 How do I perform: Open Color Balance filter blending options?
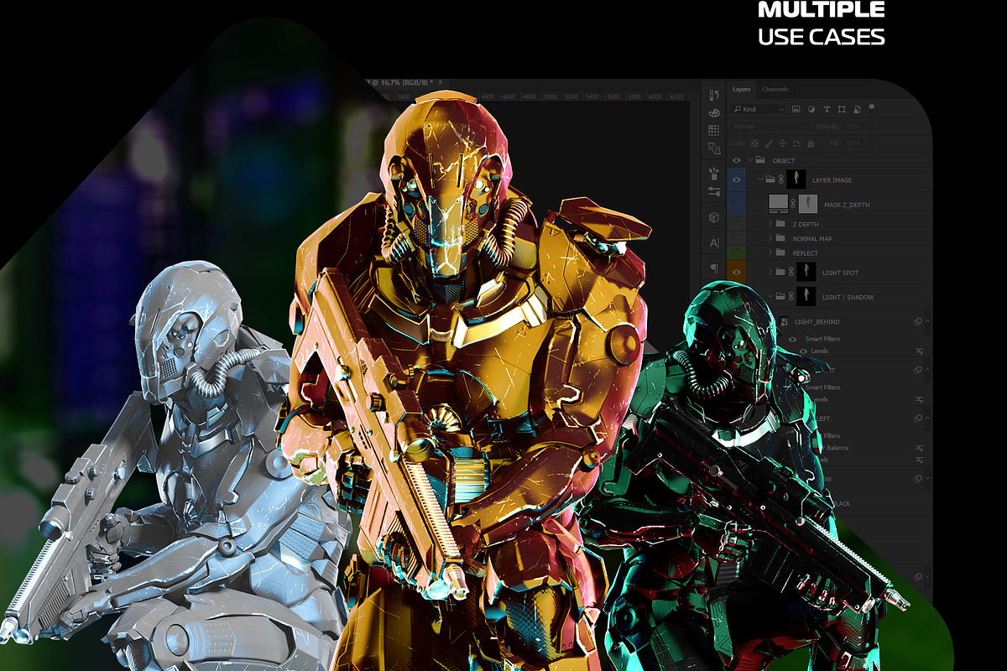[x=919, y=448]
